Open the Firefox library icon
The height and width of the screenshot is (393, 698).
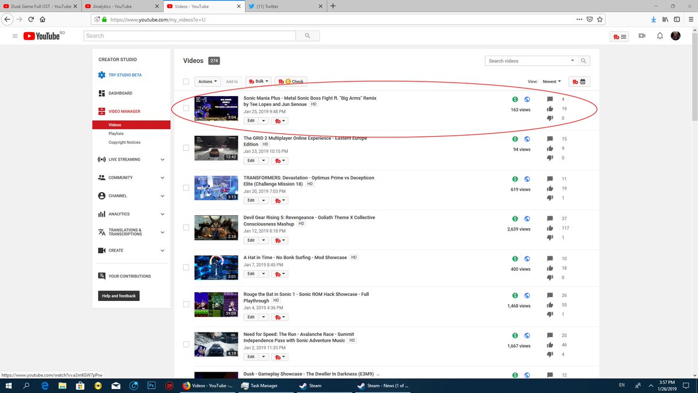click(666, 19)
